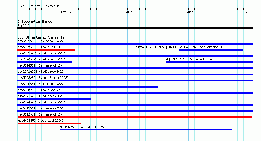Image resolution: width=261 pixels, height=141 pixels.
Task: Open variant dgv2371n223 (Sedlazeck2020) label
Action: coord(41,72)
